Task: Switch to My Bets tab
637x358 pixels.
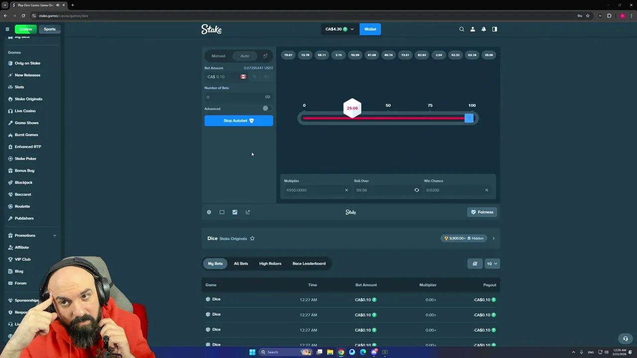Action: pyautogui.click(x=215, y=264)
